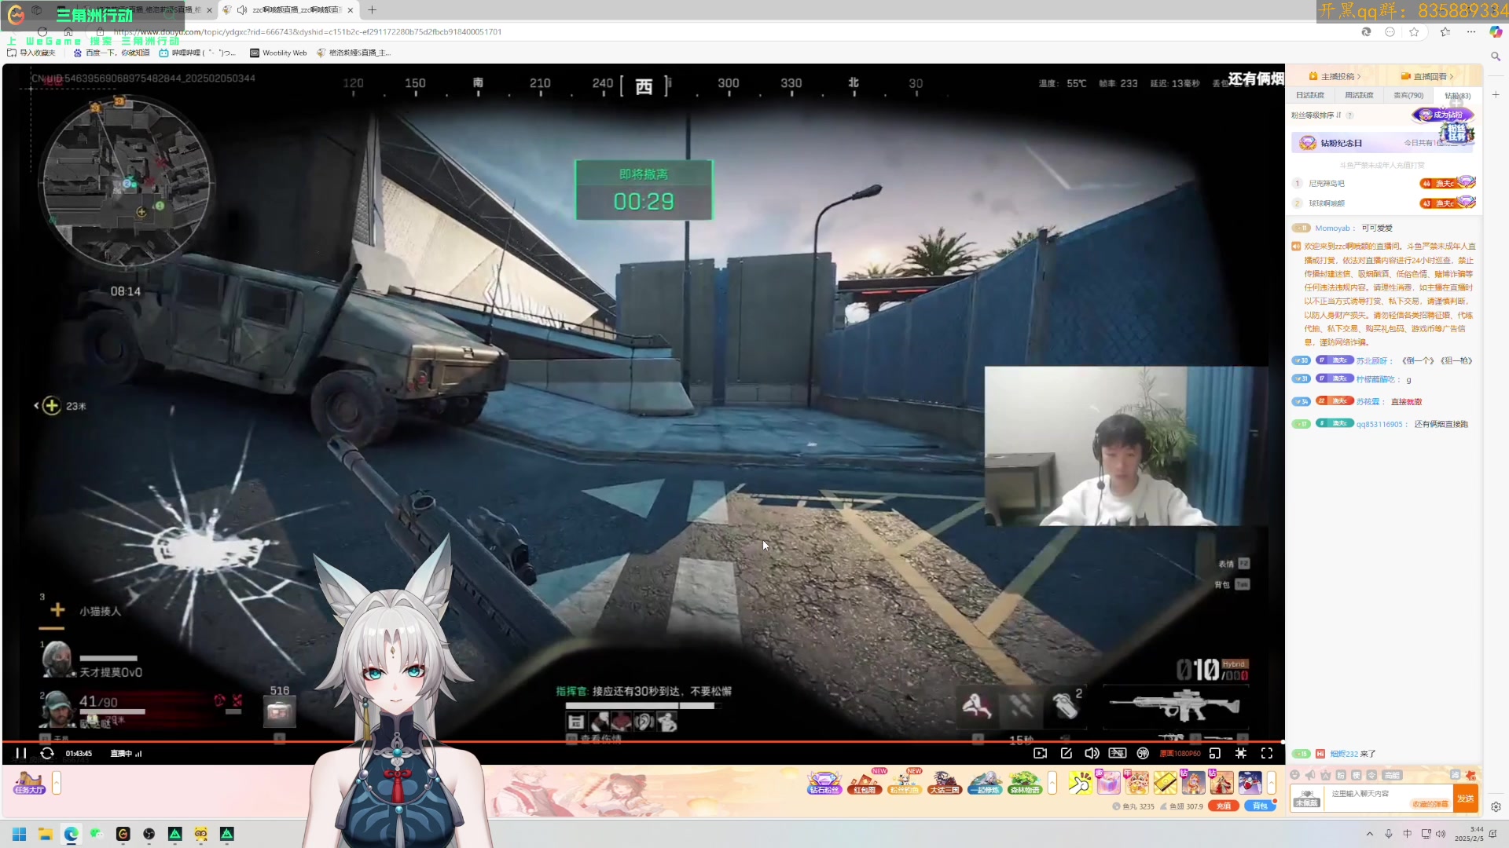The width and height of the screenshot is (1509, 848).
Task: Click 高能 button above chat input
Action: [x=1392, y=775]
